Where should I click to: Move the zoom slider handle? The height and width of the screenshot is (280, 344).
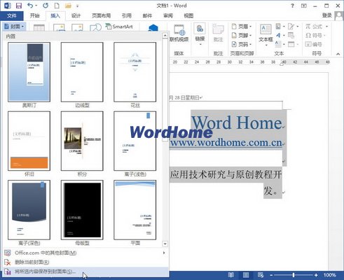click(x=294, y=275)
